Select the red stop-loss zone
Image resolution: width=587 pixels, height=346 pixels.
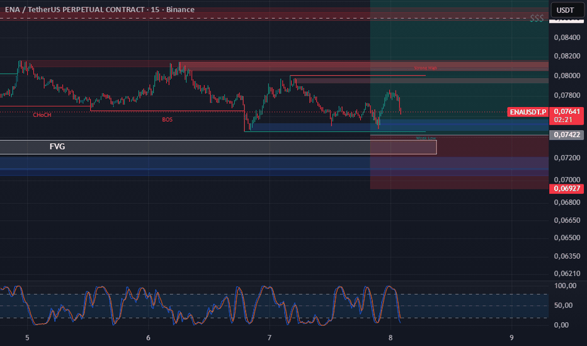[x=459, y=162]
